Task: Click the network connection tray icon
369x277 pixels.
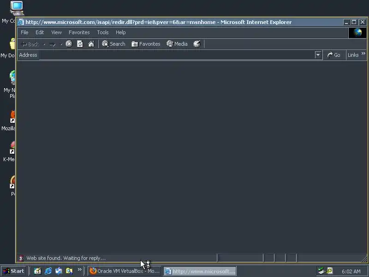Action: pos(321,271)
